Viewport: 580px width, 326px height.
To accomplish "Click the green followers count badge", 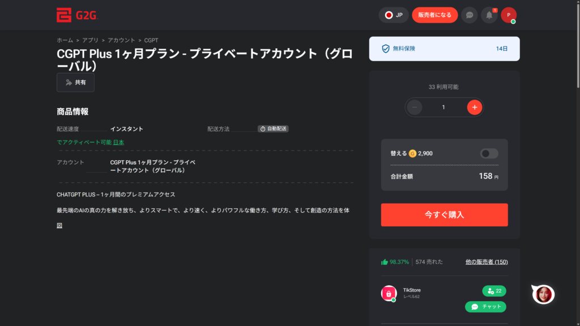I will 494,291.
